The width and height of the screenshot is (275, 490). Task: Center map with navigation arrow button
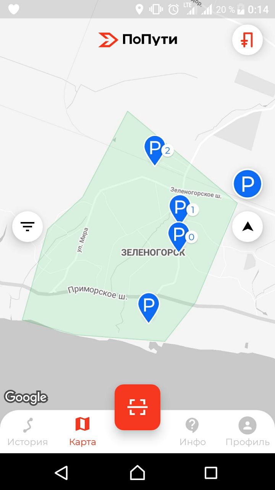pyautogui.click(x=247, y=227)
